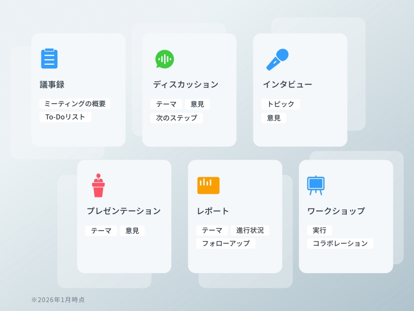This screenshot has height=311, width=414.
Task: Select the ミーティングの概要 tag
Action: (75, 104)
